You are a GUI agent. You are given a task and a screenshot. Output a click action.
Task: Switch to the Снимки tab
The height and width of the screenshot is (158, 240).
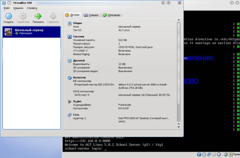92,15
